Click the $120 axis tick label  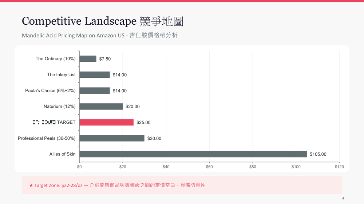pos(339,167)
